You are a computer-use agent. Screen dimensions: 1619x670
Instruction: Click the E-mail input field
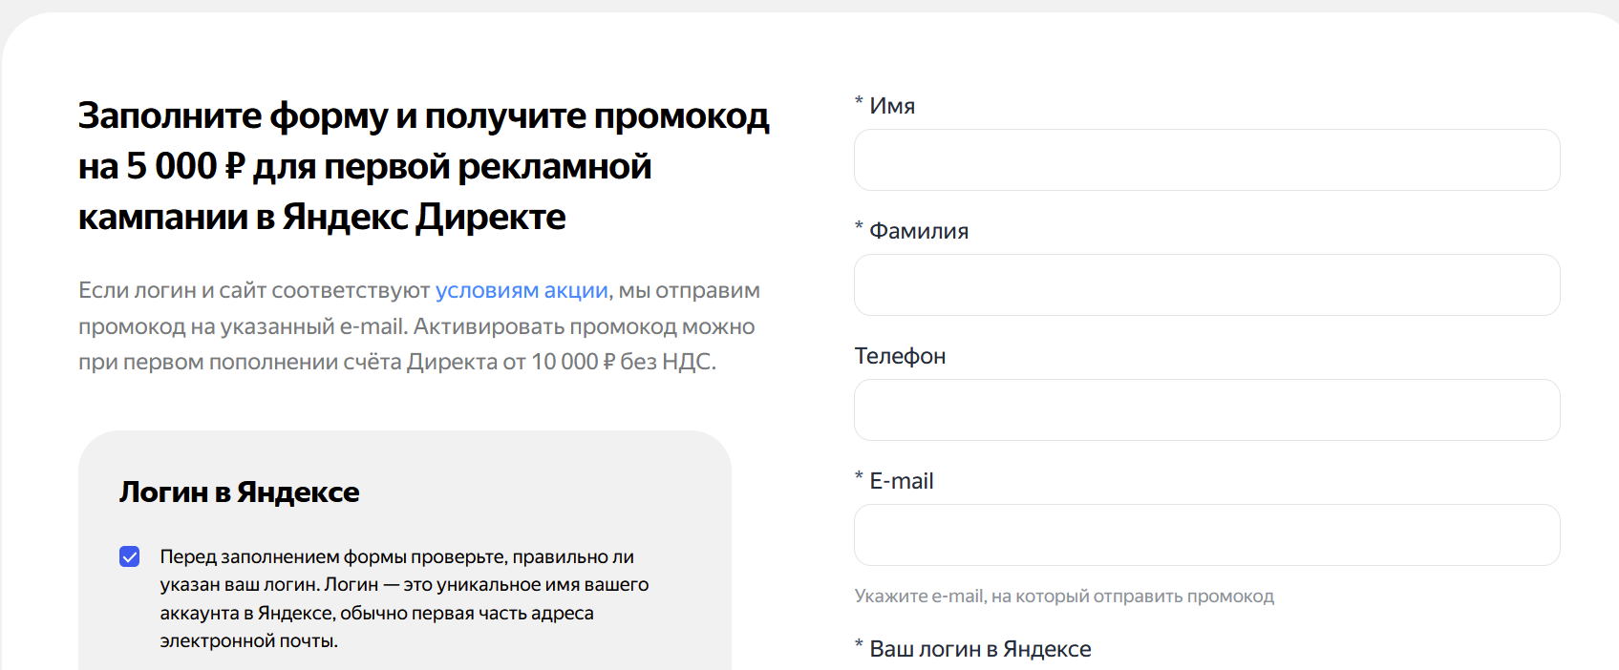coord(1206,534)
